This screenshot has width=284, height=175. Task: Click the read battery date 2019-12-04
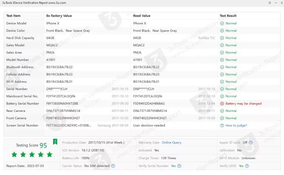[207, 103]
